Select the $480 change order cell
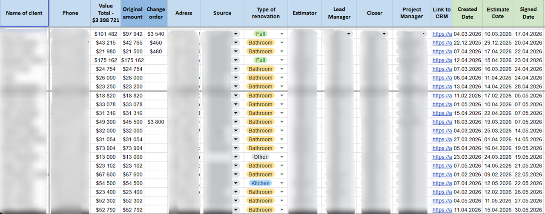 (x=156, y=51)
